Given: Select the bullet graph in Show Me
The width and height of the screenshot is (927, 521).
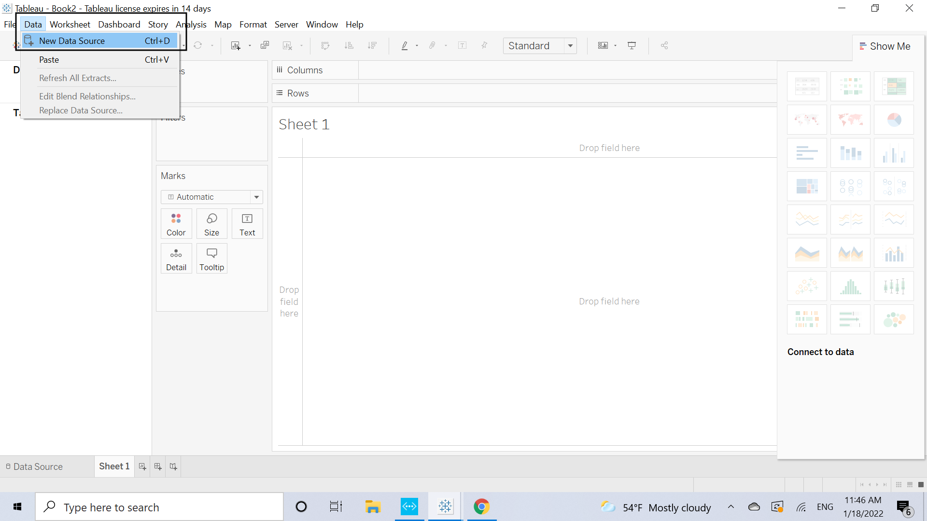Looking at the screenshot, I should point(850,319).
